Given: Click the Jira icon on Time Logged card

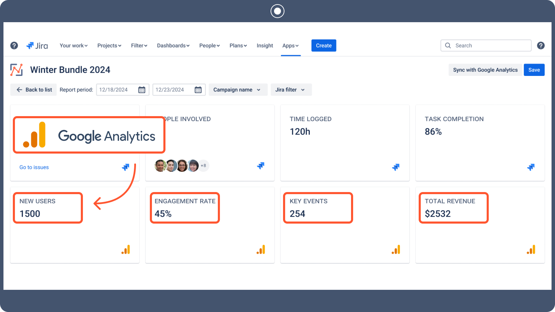Looking at the screenshot, I should click(396, 167).
